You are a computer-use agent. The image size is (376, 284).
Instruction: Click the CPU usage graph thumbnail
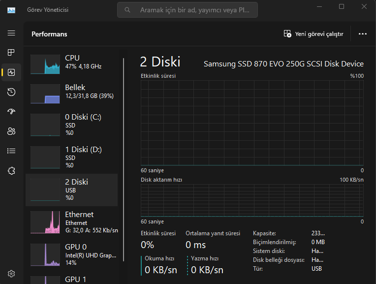click(45, 64)
